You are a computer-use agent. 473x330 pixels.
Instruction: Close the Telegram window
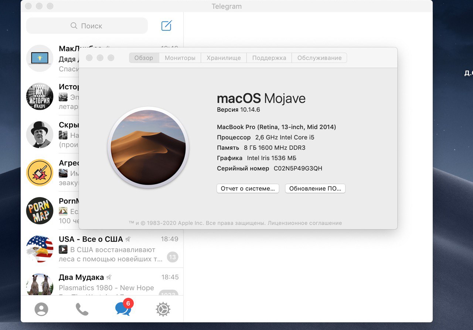[x=28, y=6]
